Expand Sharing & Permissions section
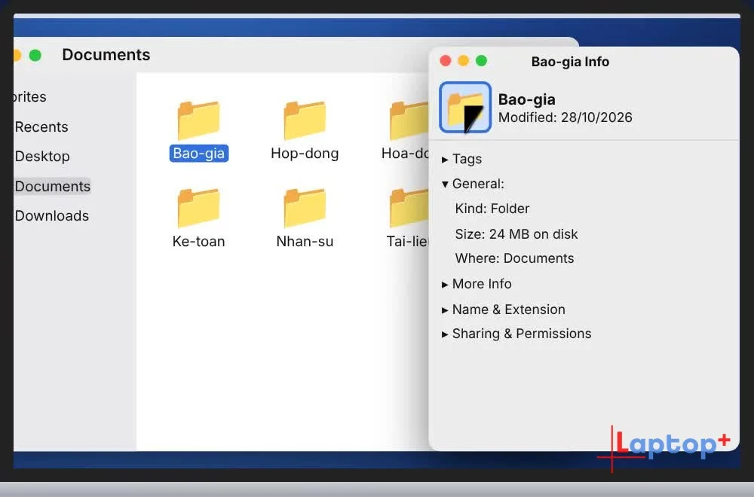Screen dimensions: 754x497 coord(445,334)
